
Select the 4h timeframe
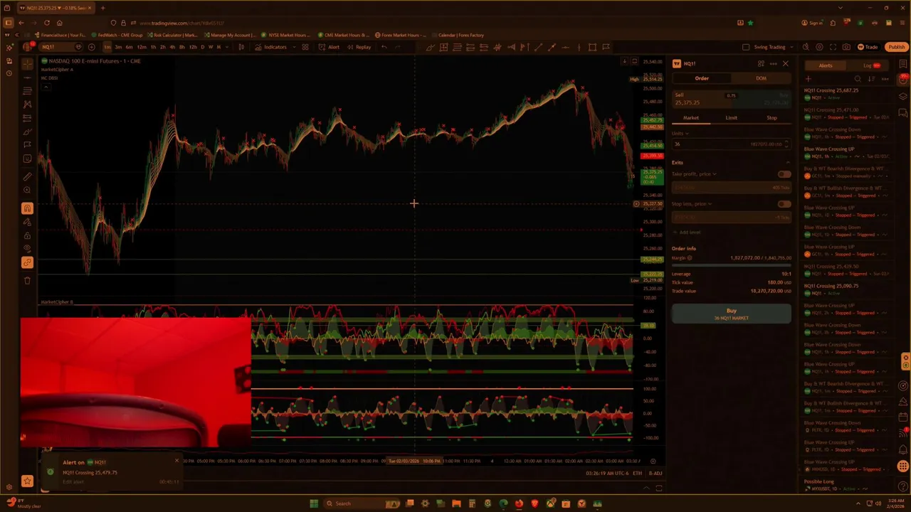click(x=172, y=47)
